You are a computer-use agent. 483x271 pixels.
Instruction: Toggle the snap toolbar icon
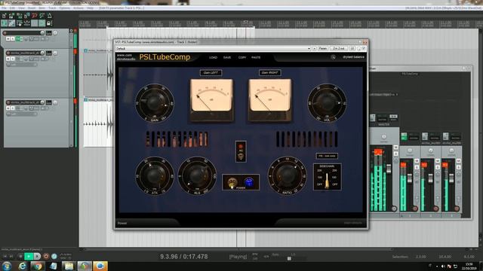click(42, 23)
